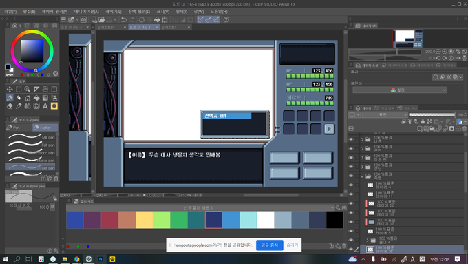Select the Move layer tool

[10, 89]
